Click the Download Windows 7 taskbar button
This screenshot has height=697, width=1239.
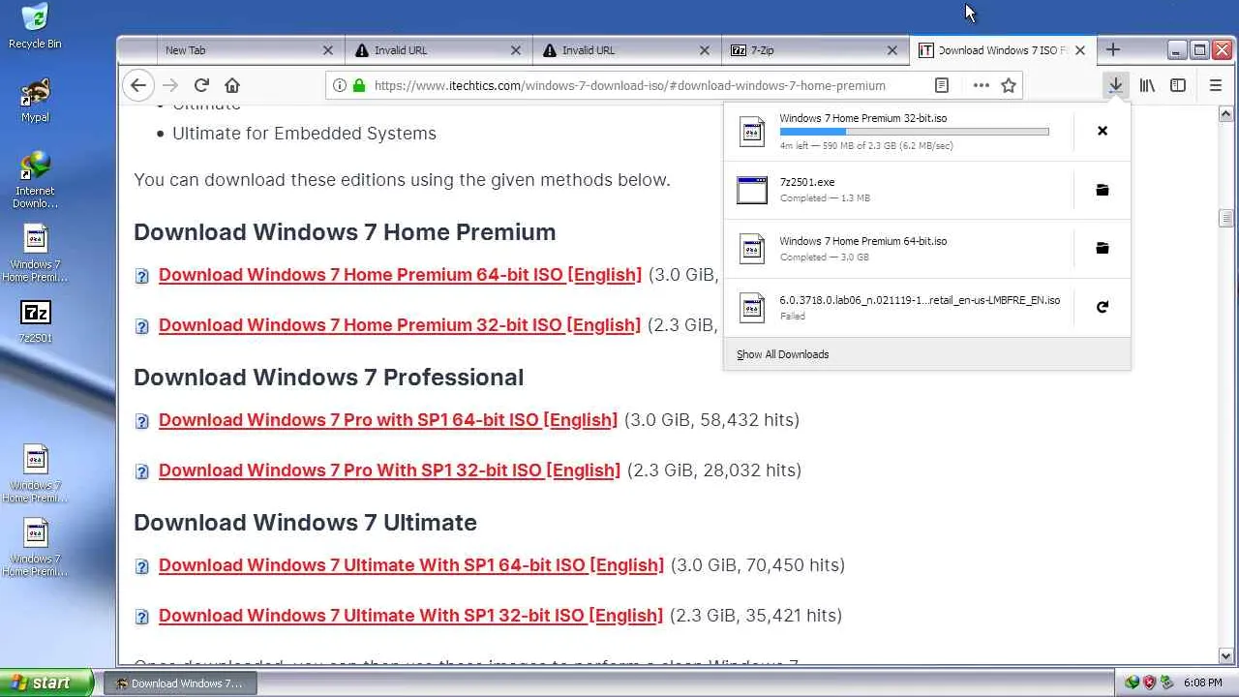pyautogui.click(x=180, y=682)
